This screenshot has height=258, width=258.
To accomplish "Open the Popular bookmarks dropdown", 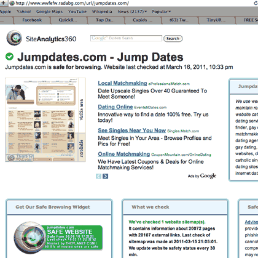I will click(161, 12).
